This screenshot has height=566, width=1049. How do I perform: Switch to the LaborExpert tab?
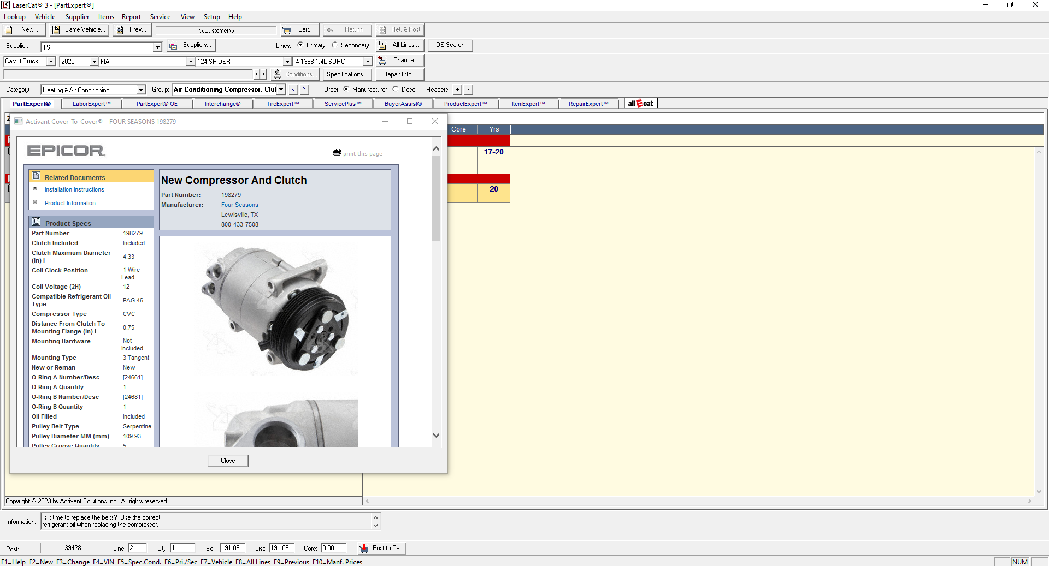(x=91, y=104)
